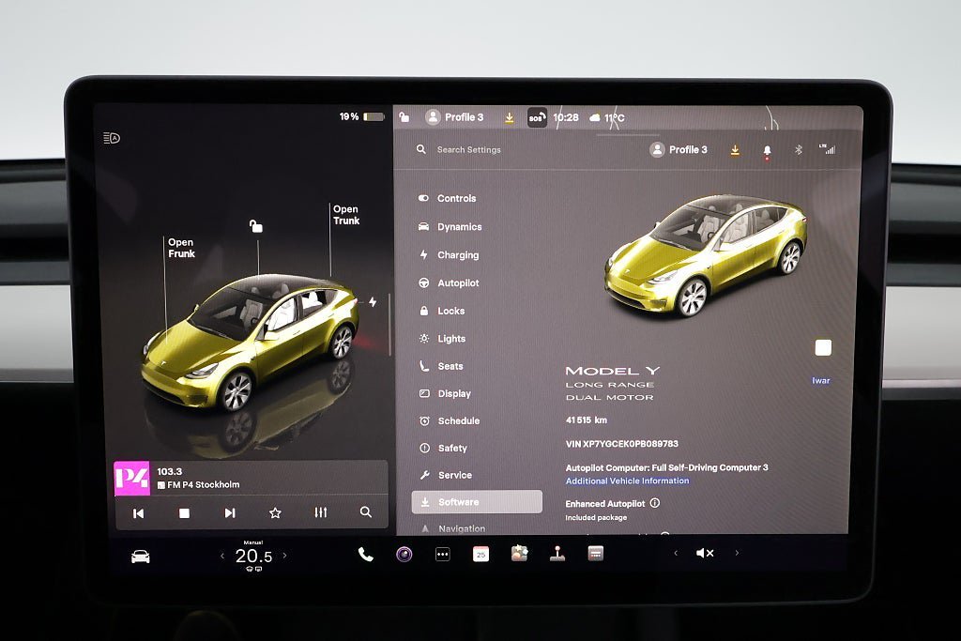The image size is (961, 641).
Task: Open the Additional Vehicle Information link
Action: click(x=627, y=481)
